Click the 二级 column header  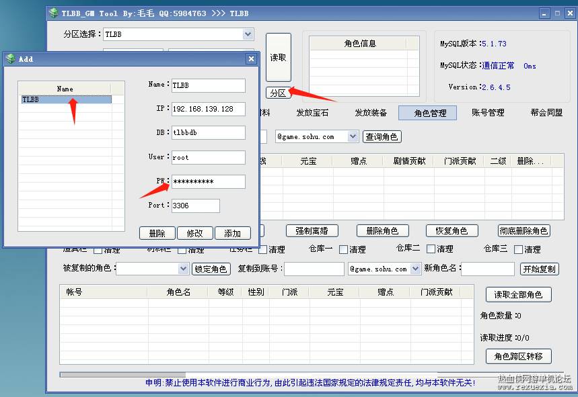click(x=498, y=161)
